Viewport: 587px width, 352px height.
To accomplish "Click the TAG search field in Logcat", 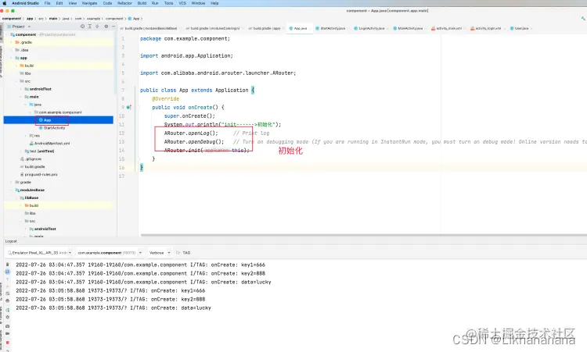I will coord(186,253).
